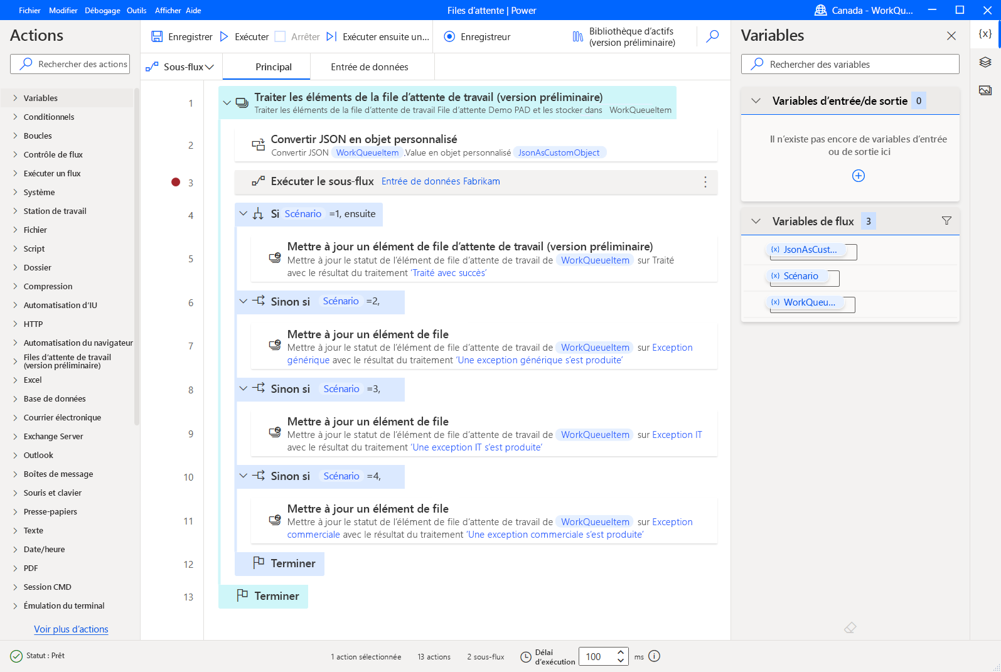The height and width of the screenshot is (672, 1001).
Task: Click the WorkQueu... flow variable
Action: [x=806, y=302]
